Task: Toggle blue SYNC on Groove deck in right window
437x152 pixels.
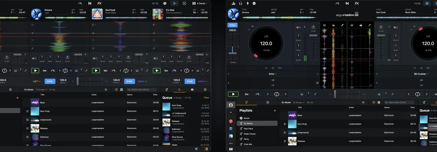Action: click(232, 25)
